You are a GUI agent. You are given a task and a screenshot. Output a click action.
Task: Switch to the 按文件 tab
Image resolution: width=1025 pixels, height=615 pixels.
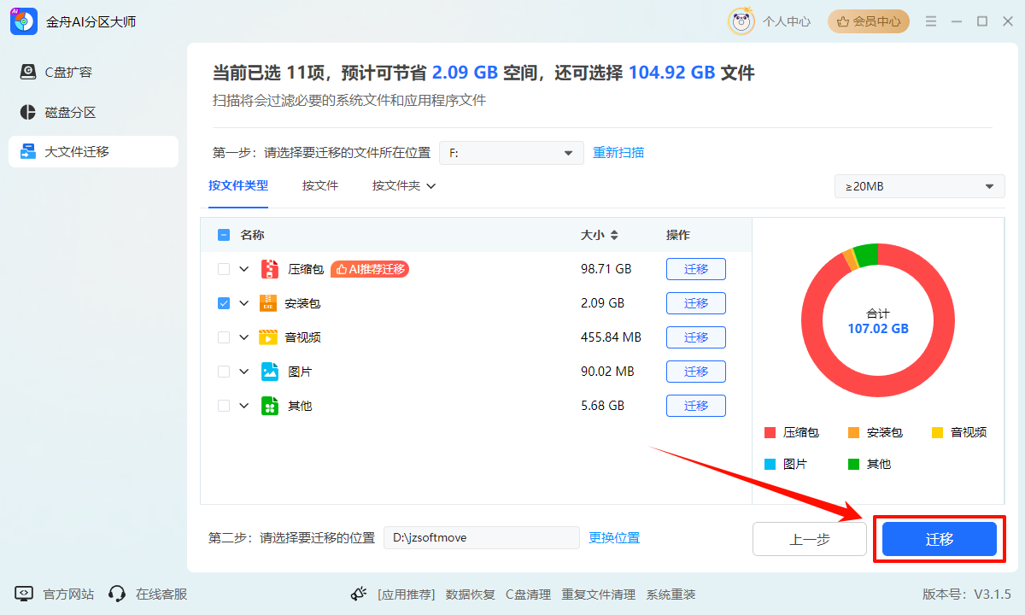[320, 185]
